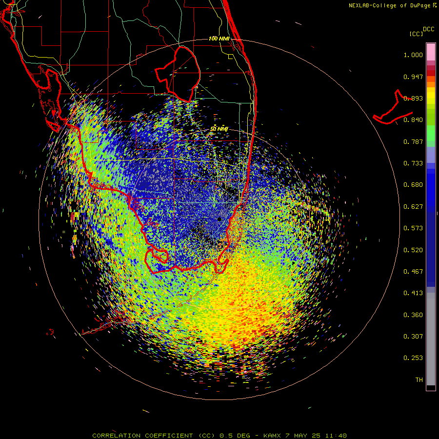
Task: Select the 0.947 scale value
Action: point(413,77)
